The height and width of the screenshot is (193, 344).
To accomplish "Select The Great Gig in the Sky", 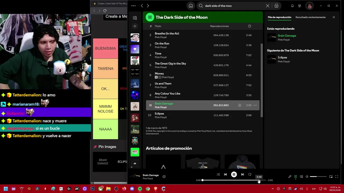I will pyautogui.click(x=203, y=65).
